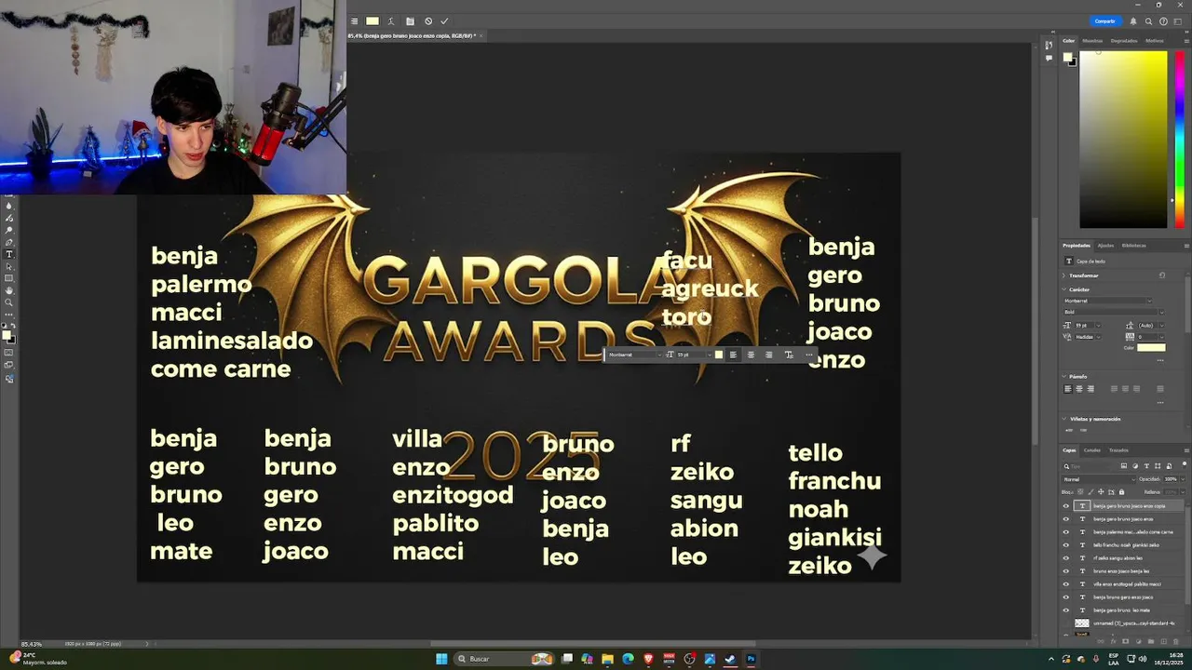Switch to the Degradados tab
This screenshot has height=670, width=1192.
[x=1124, y=41]
